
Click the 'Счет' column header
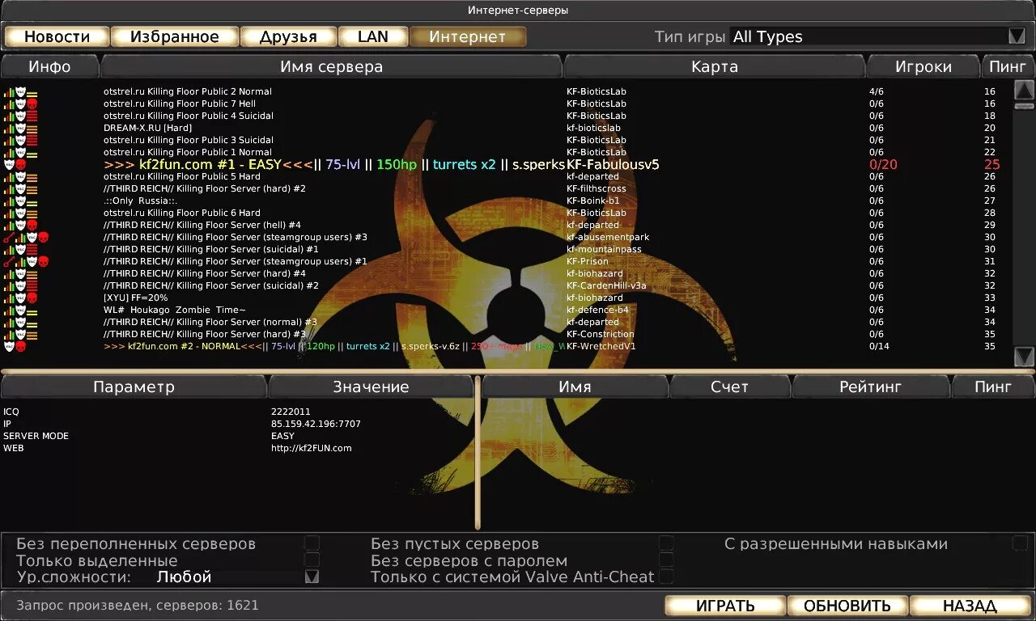point(729,387)
